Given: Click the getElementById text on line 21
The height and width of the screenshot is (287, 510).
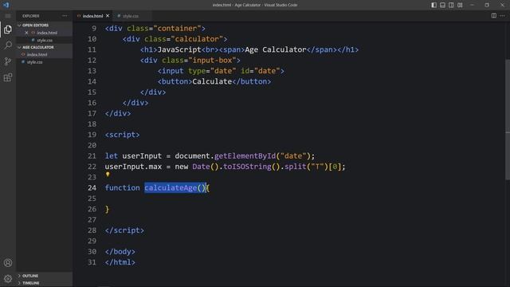Looking at the screenshot, I should 245,156.
